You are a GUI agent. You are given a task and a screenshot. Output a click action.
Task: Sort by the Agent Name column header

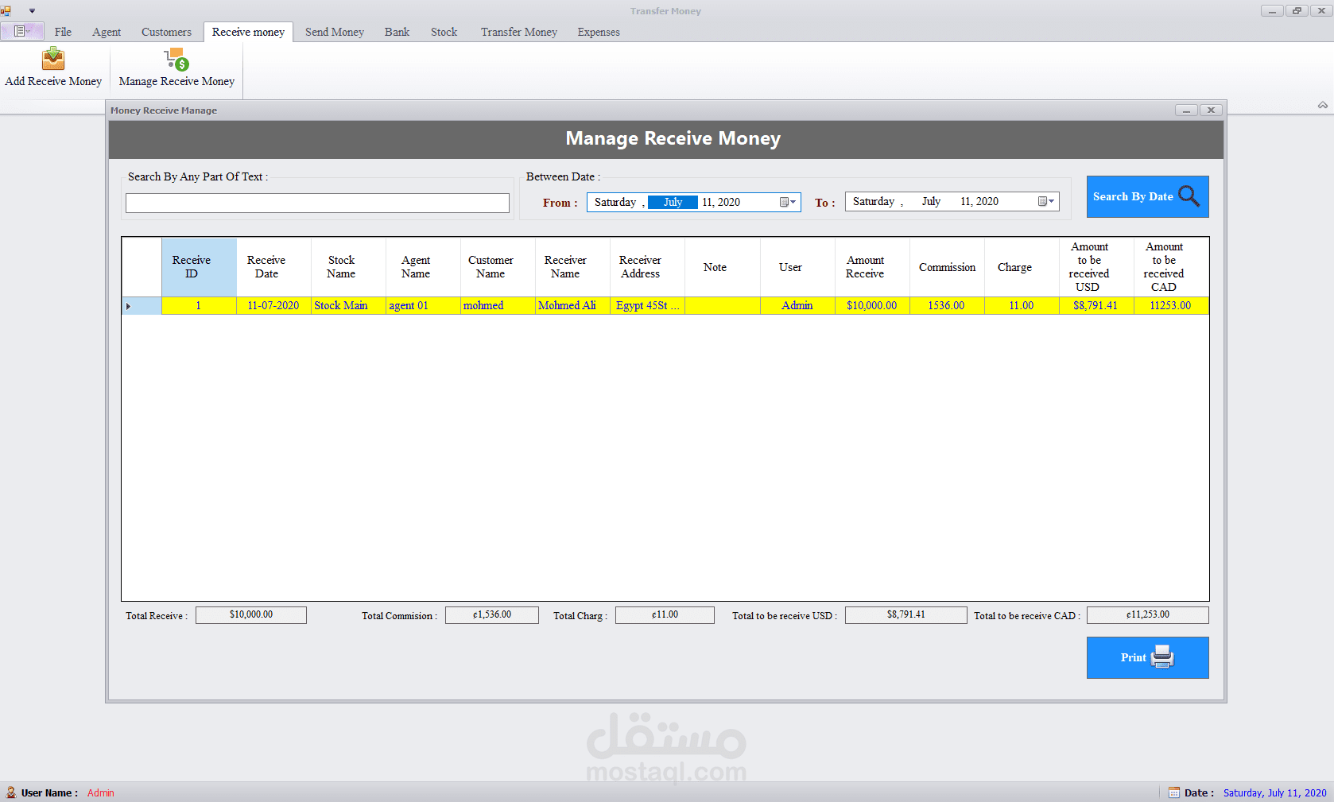point(423,267)
